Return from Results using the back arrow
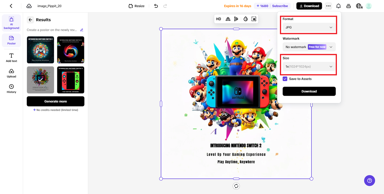384x194 pixels. tap(30, 20)
